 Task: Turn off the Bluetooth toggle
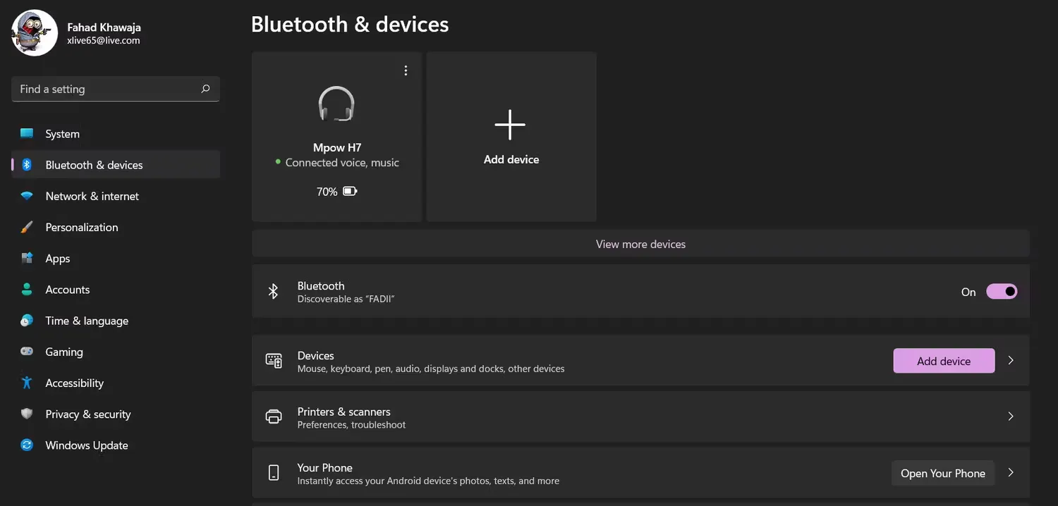(1002, 292)
